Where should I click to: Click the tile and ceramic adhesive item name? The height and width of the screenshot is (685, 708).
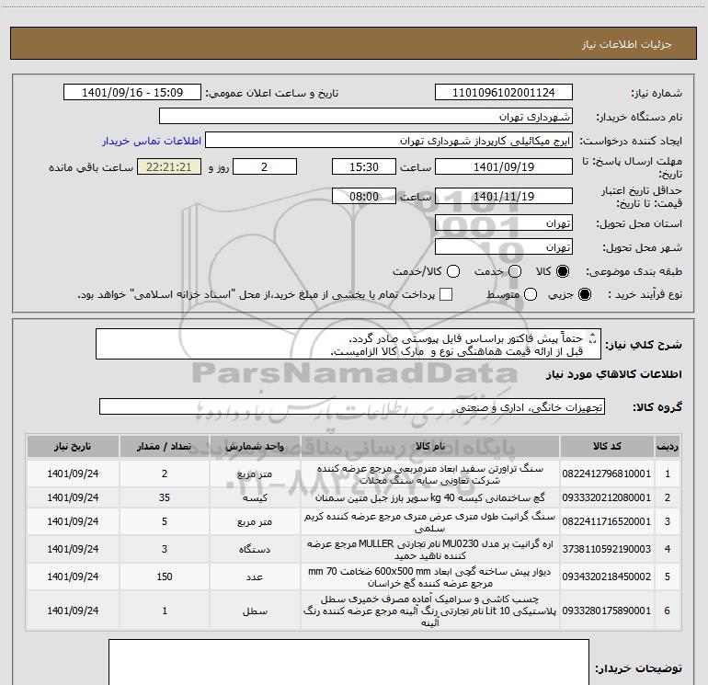430,611
